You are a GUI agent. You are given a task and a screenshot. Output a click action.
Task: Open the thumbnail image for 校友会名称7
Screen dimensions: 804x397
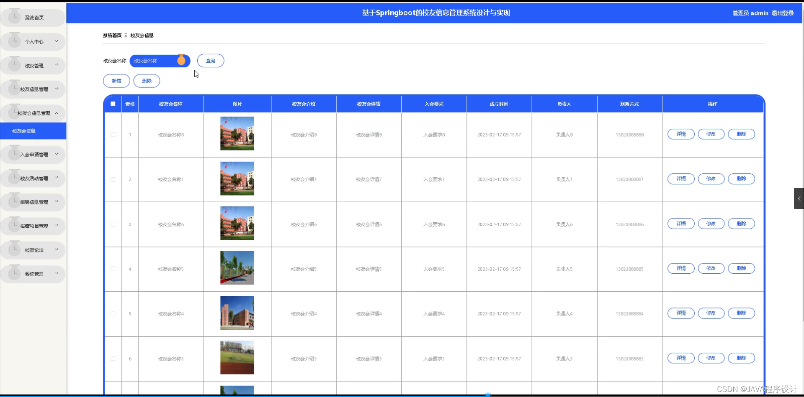point(237,178)
